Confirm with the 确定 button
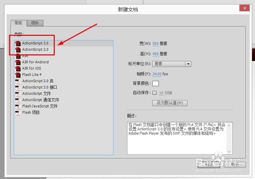The width and height of the screenshot is (255, 179). (209, 165)
